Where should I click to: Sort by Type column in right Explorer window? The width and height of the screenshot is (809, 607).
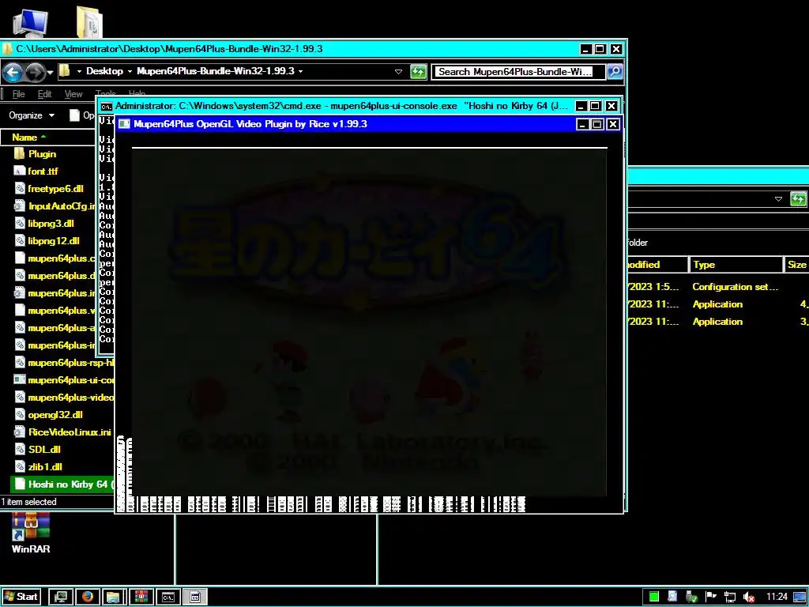736,265
